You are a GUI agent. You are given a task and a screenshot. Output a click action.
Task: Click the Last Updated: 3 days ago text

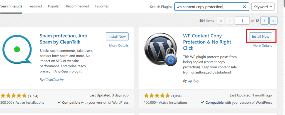(x=109, y=95)
